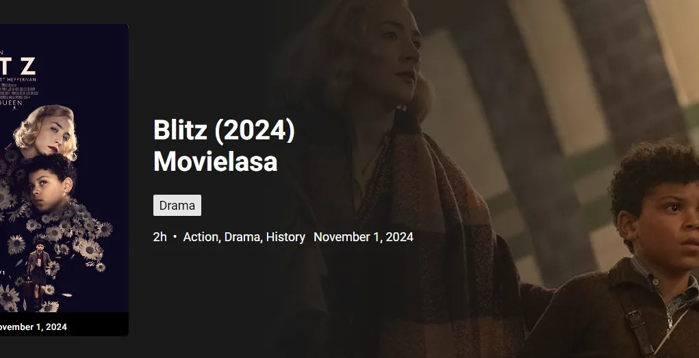Screen dimensions: 699x358
Task: Click the bullet separator after 2h
Action: pyautogui.click(x=175, y=237)
